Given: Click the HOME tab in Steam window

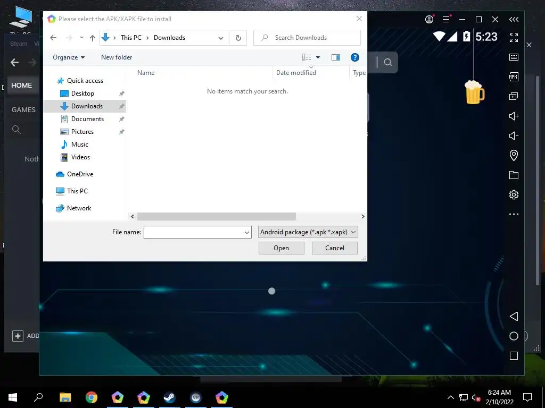Looking at the screenshot, I should (21, 86).
